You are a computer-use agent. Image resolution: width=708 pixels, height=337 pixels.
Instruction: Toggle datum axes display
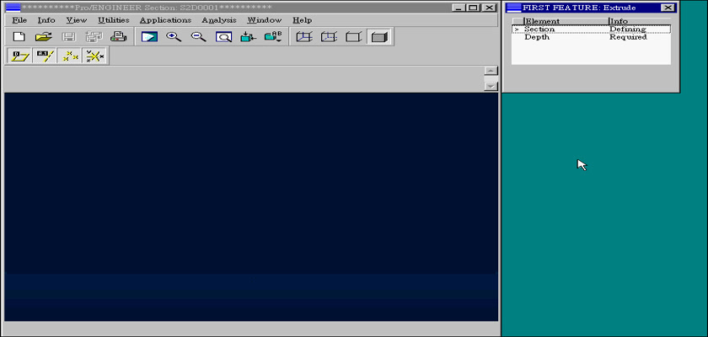[x=44, y=56]
